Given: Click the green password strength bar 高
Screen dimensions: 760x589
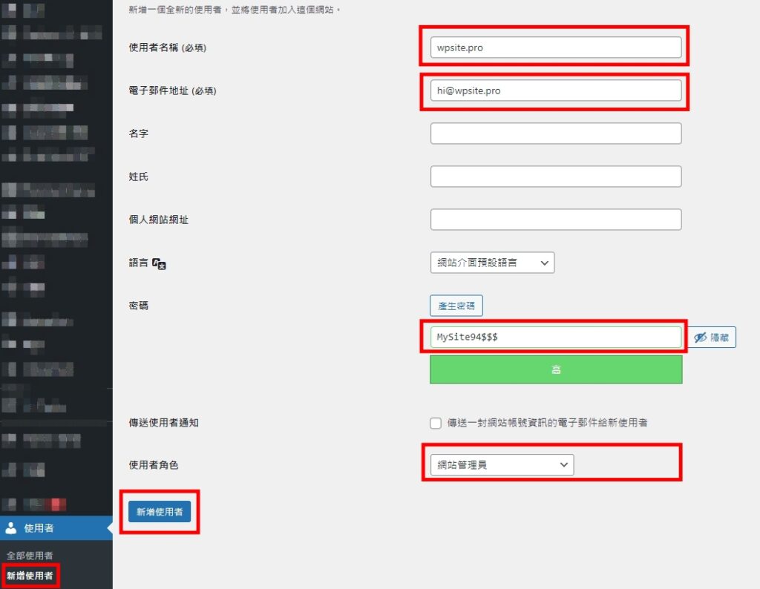Looking at the screenshot, I should coord(555,369).
